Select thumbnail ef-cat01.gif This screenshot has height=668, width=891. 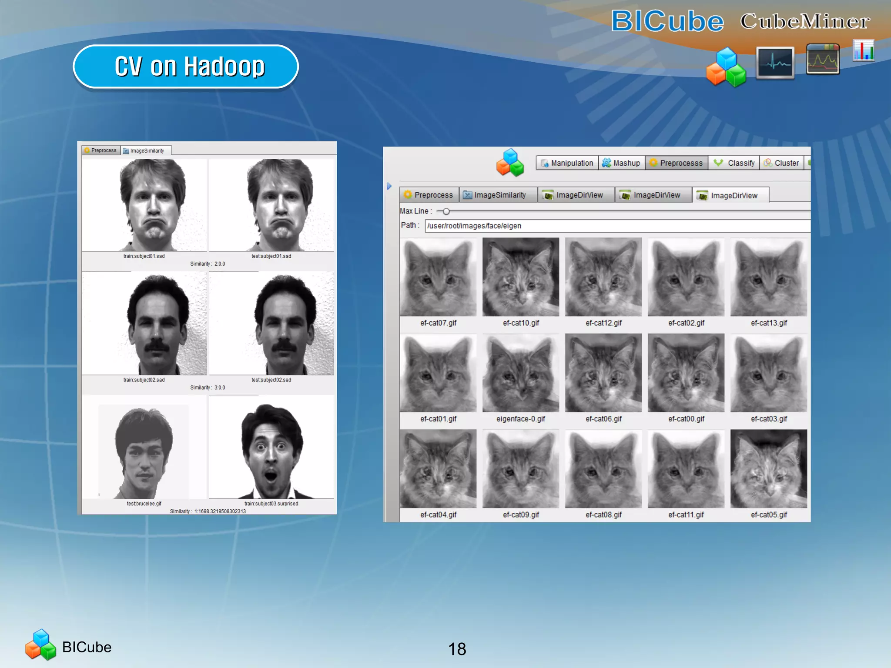(438, 373)
